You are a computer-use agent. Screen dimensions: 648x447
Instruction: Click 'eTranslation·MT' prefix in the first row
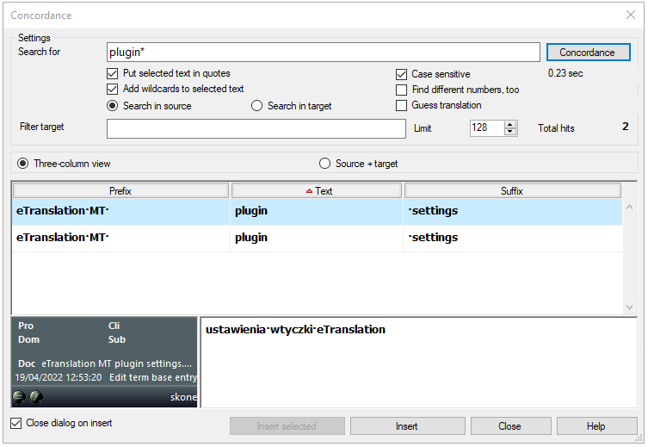(63, 211)
